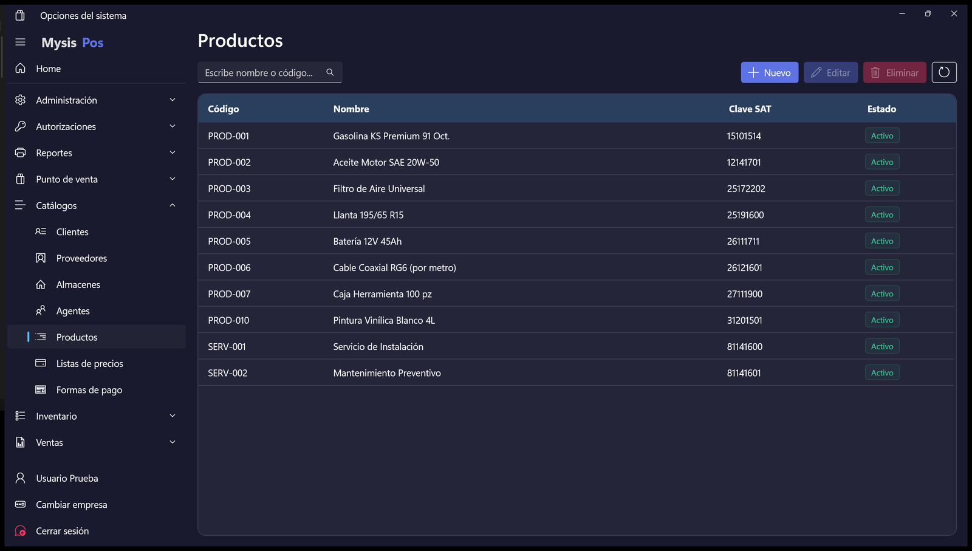
Task: Click the Autorizaciones key icon
Action: (x=20, y=126)
